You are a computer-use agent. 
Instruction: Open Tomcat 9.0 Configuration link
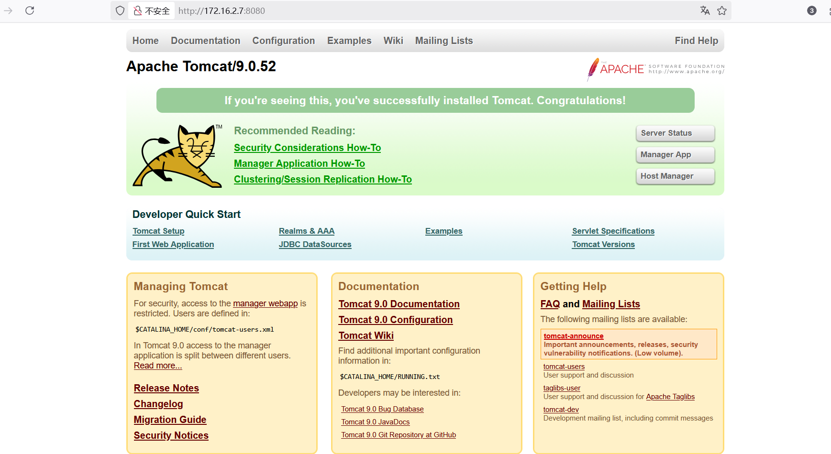396,320
